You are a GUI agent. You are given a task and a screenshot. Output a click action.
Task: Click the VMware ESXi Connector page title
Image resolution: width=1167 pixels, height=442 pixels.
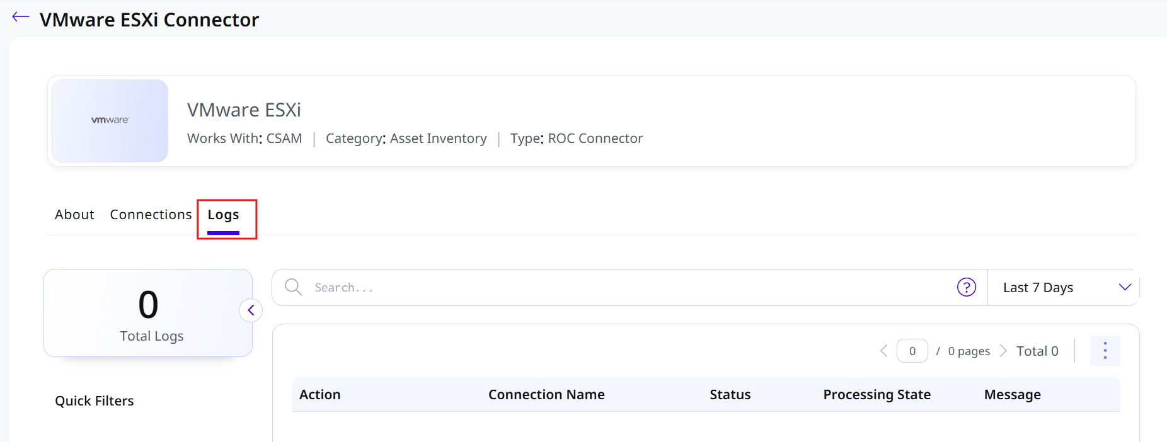149,20
